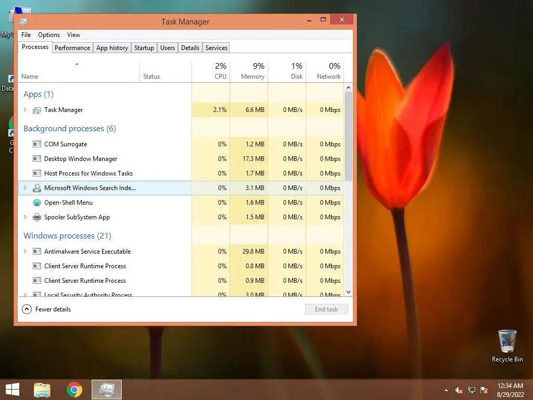Open File Explorer from the taskbar
Screen dimensions: 533x400
(x=42, y=390)
